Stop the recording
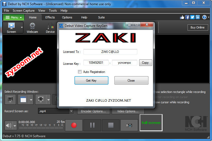Viewport: 212px width, 141px height. point(111,125)
